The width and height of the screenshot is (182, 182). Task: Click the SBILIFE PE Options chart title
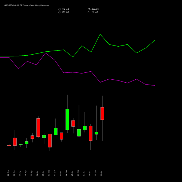coord(27,5)
